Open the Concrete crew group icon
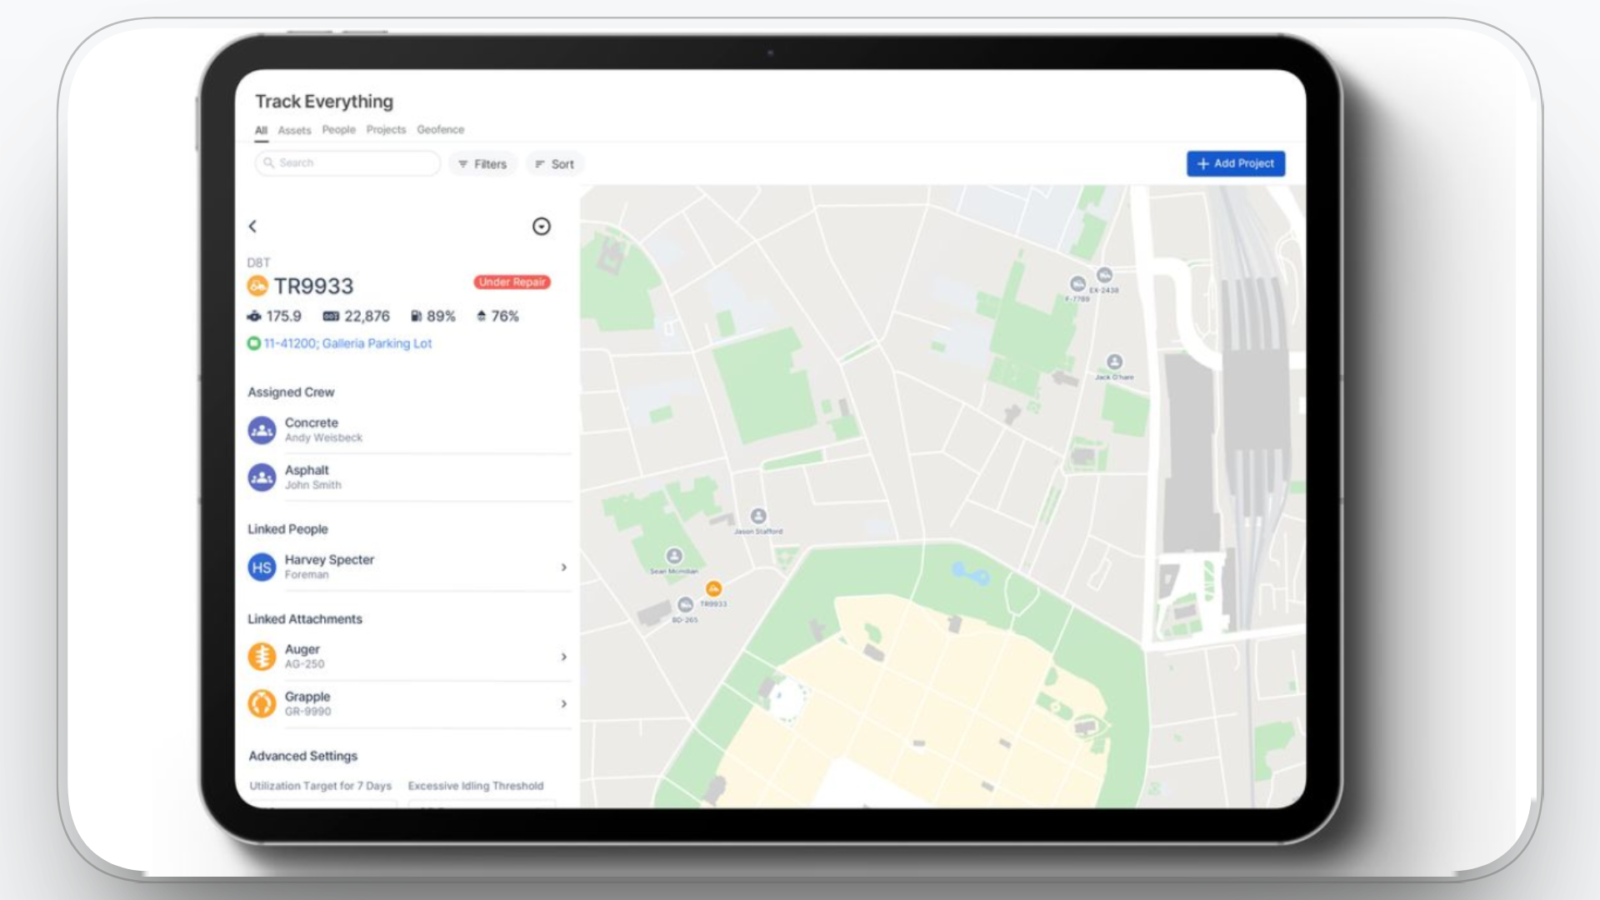 (262, 430)
